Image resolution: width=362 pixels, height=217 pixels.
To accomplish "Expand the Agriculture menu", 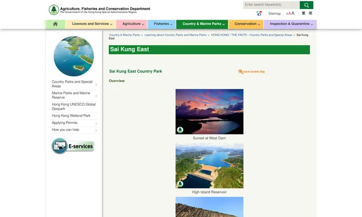I will click(132, 24).
